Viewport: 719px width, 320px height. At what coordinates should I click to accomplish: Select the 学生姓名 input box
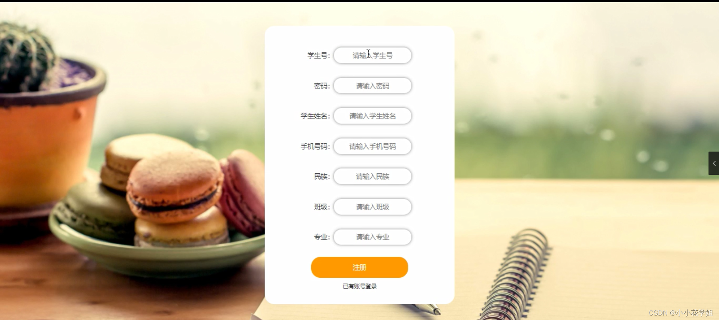point(372,116)
